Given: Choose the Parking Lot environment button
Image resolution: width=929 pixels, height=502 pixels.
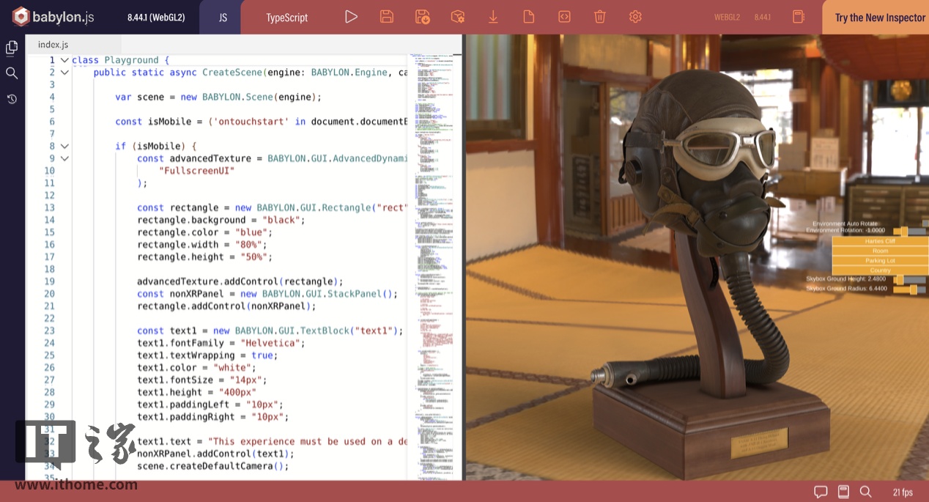Looking at the screenshot, I should click(880, 261).
